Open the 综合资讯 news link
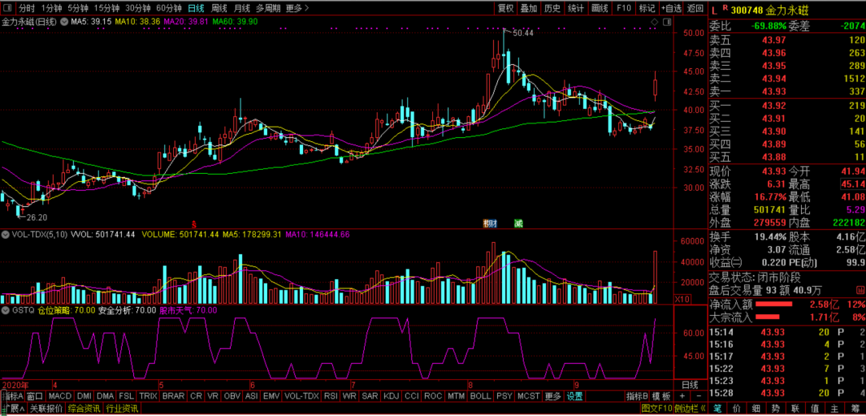Image resolution: width=866 pixels, height=416 pixels. point(83,408)
